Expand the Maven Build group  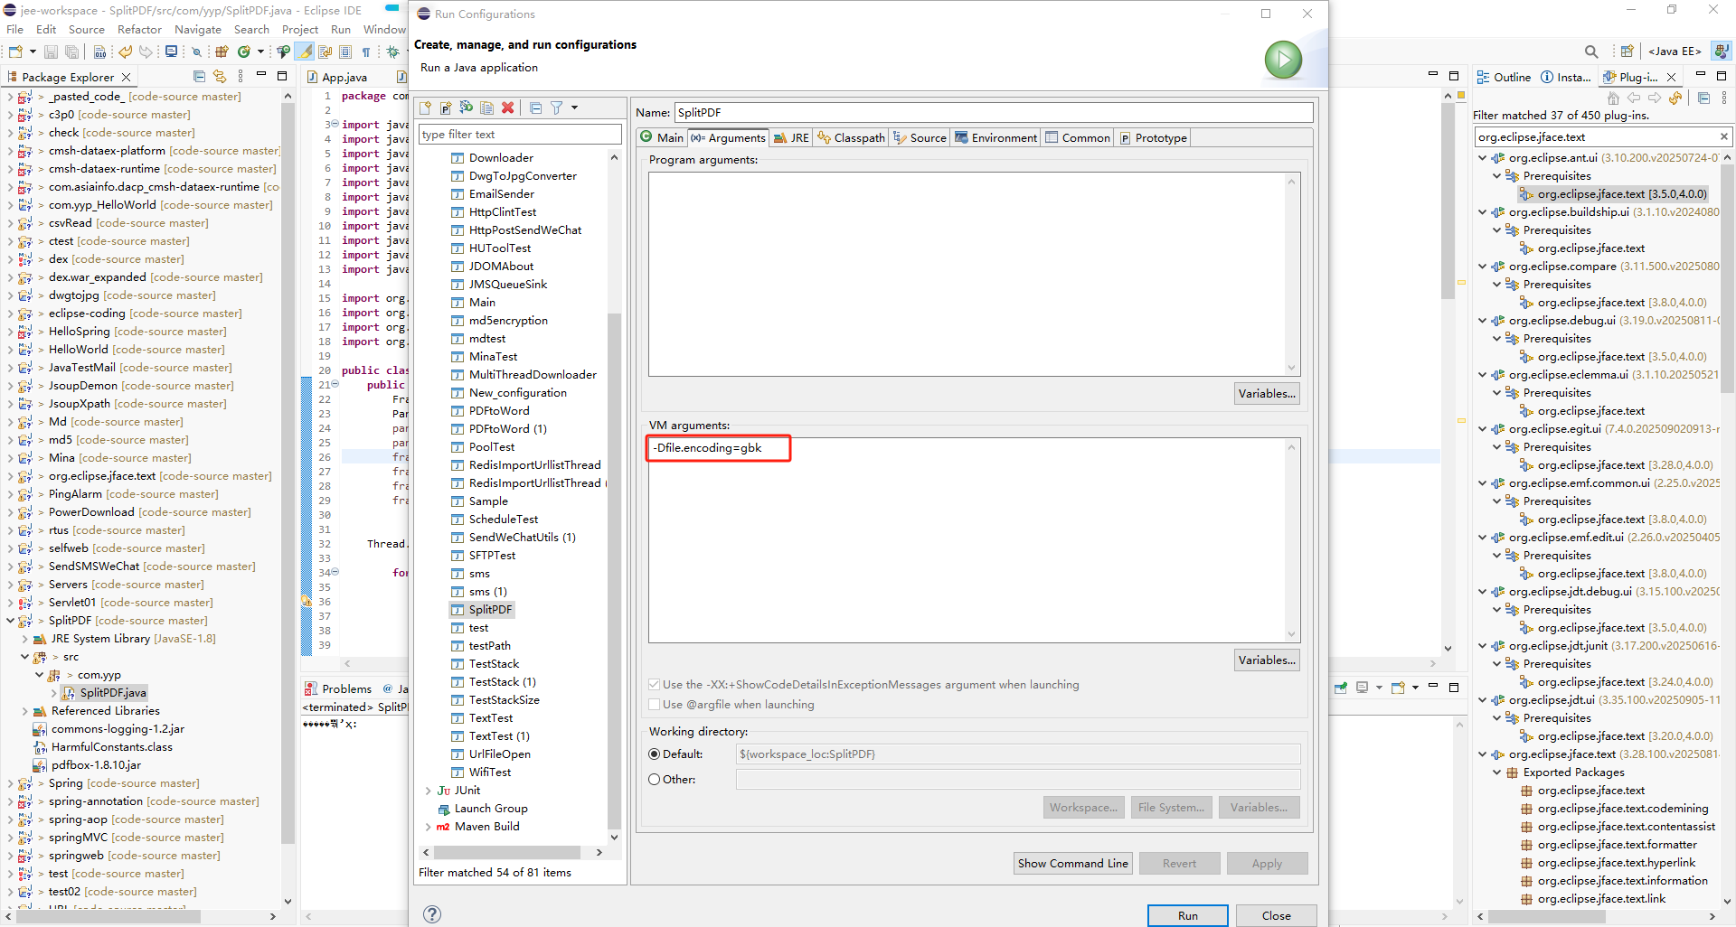429,827
